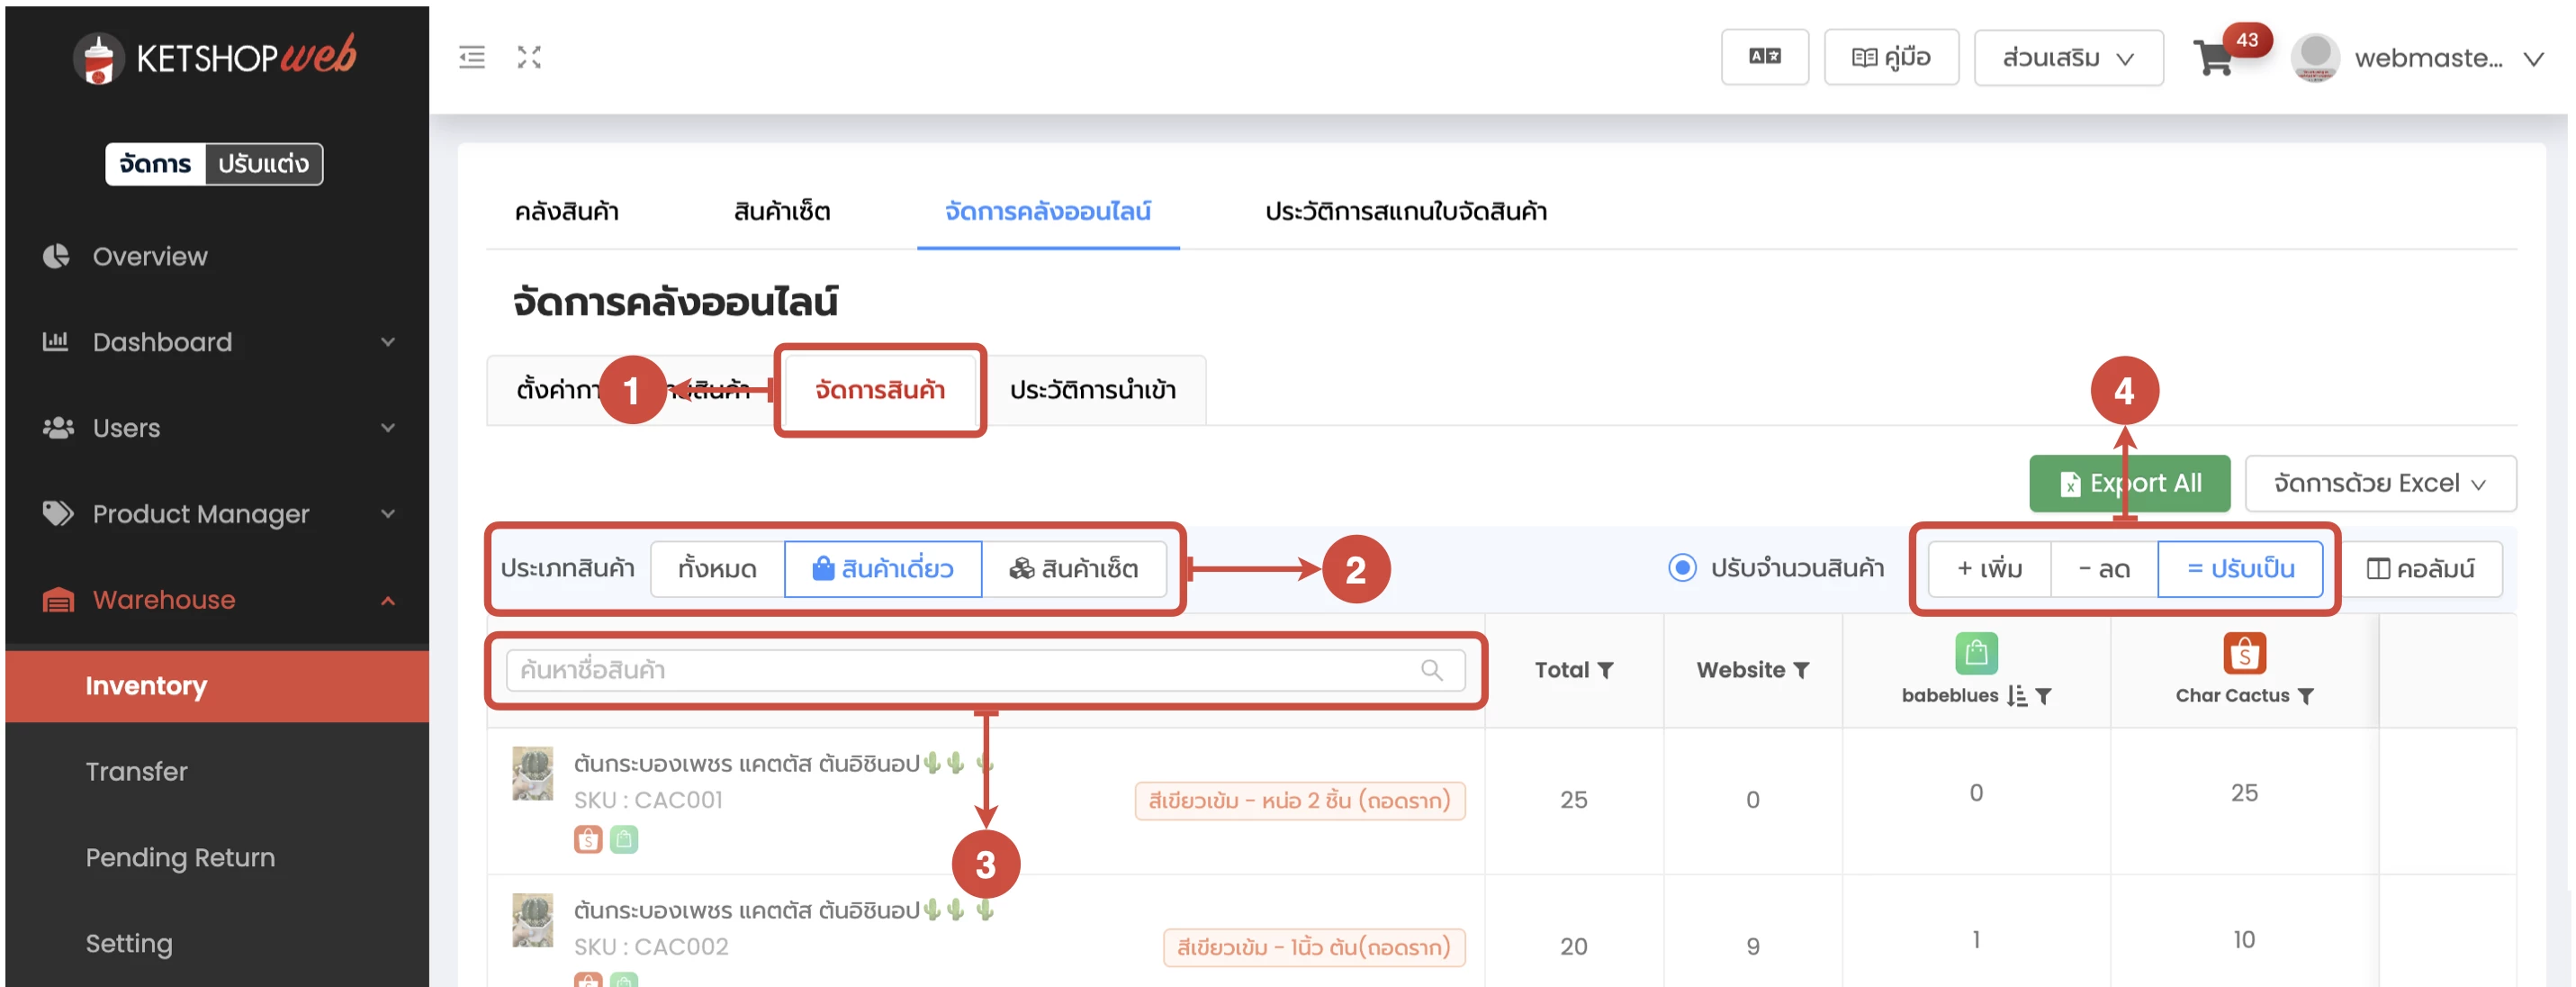This screenshot has width=2576, height=987.
Task: Click the filter icon next to Total column
Action: coord(1606,671)
